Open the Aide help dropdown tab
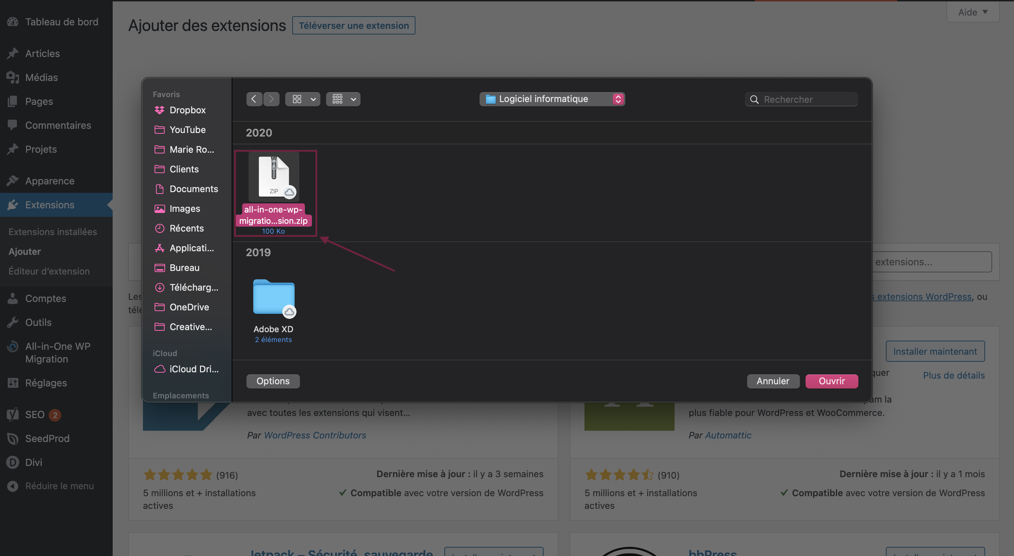 pos(973,12)
